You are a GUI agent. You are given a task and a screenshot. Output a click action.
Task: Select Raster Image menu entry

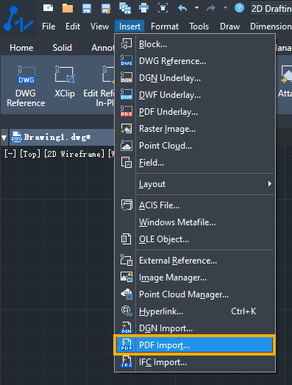tap(194, 129)
